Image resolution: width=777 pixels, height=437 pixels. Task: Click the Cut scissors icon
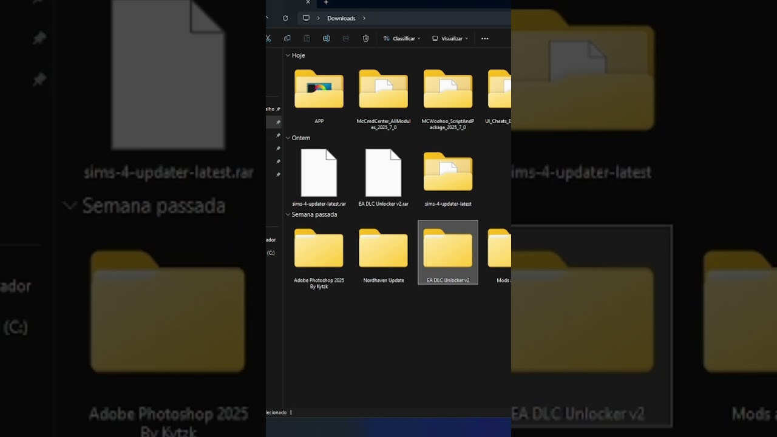tap(268, 38)
